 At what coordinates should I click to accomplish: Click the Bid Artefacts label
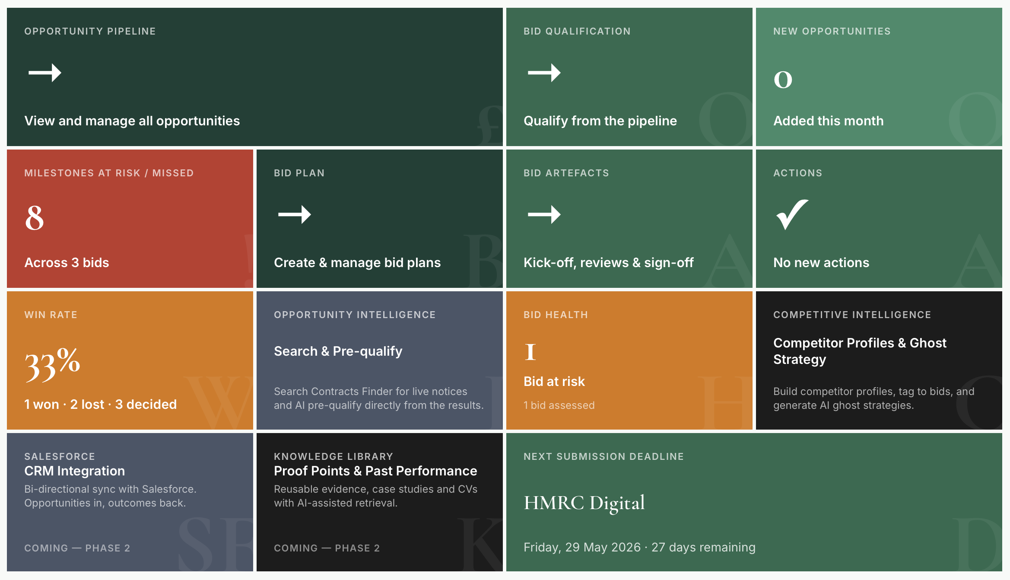[566, 173]
